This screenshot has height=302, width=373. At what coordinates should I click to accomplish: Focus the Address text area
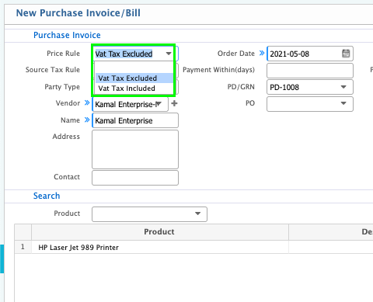click(135, 149)
